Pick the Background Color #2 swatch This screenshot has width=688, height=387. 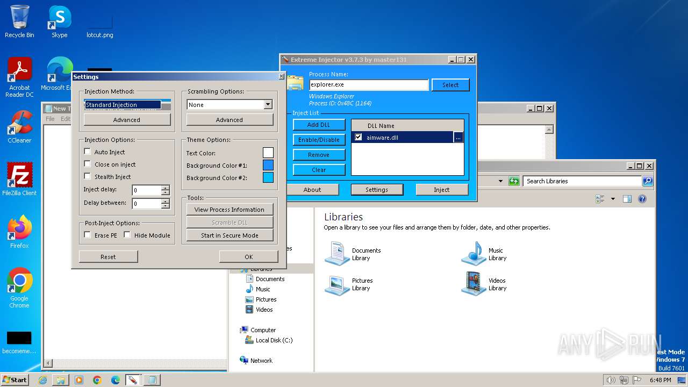(x=268, y=178)
